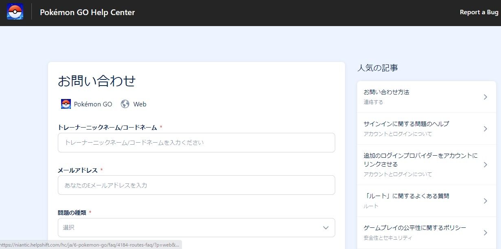Click the chevron next to 追加のログインプロバイダー article
This screenshot has height=249, width=501.
[x=485, y=165]
